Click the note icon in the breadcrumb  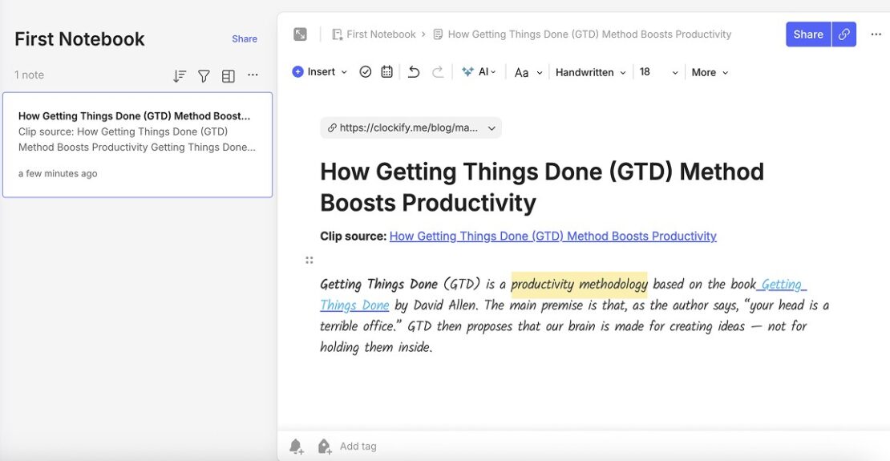tap(438, 34)
